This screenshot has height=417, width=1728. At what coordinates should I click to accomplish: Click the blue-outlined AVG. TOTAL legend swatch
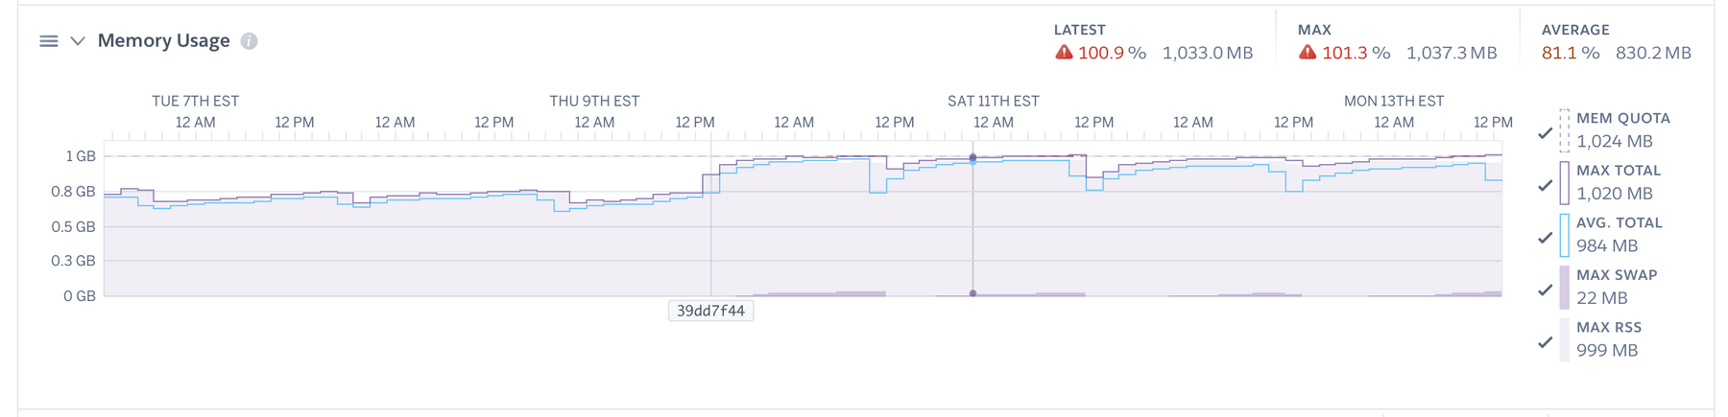pos(1564,235)
